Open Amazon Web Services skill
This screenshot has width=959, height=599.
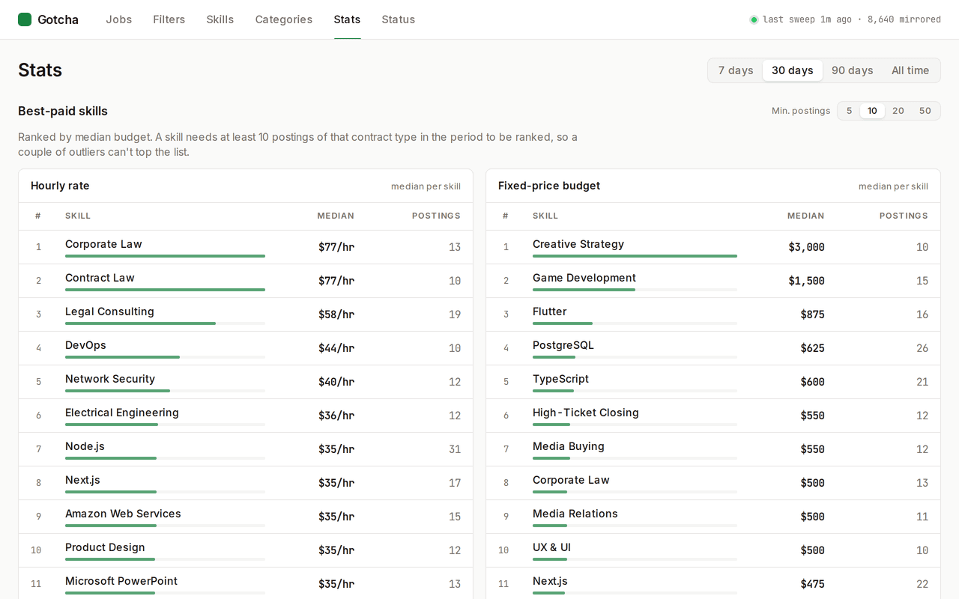(123, 514)
